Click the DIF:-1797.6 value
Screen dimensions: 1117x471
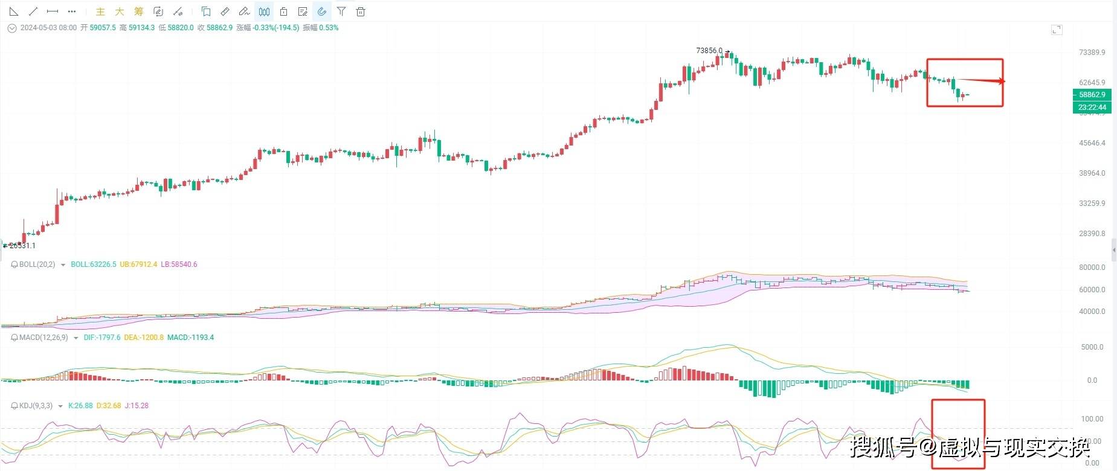[x=102, y=338]
